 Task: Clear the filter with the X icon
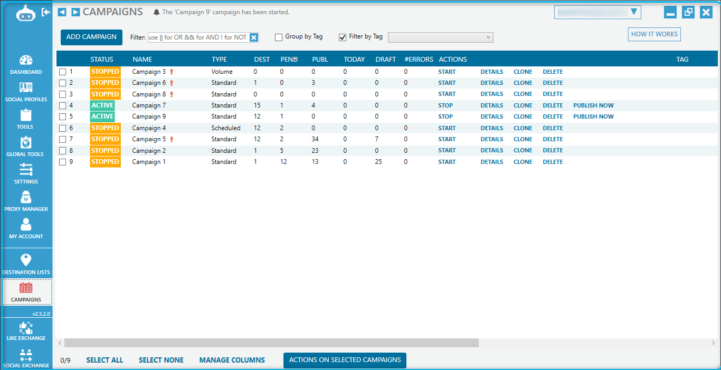click(253, 37)
